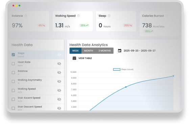Click the 25% up trend badge on Walking Speed

tap(84, 26)
